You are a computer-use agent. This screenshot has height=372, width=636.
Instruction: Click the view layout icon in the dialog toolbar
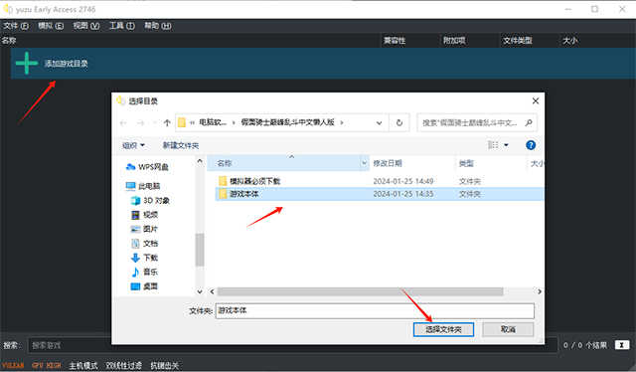(x=493, y=145)
